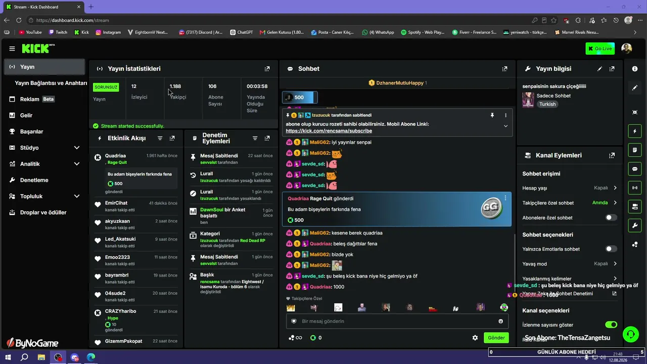Screen dimensions: 647x364
Task: Toggle the broadcast stats widget icon in rail
Action: (635, 188)
